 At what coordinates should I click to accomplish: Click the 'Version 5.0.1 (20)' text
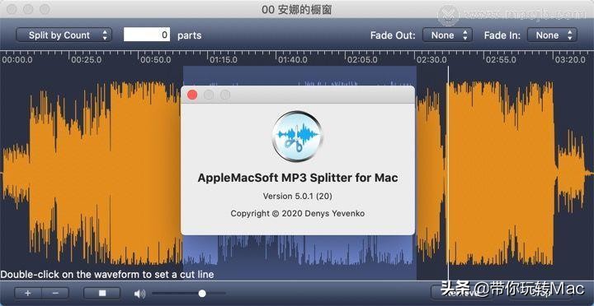(297, 196)
